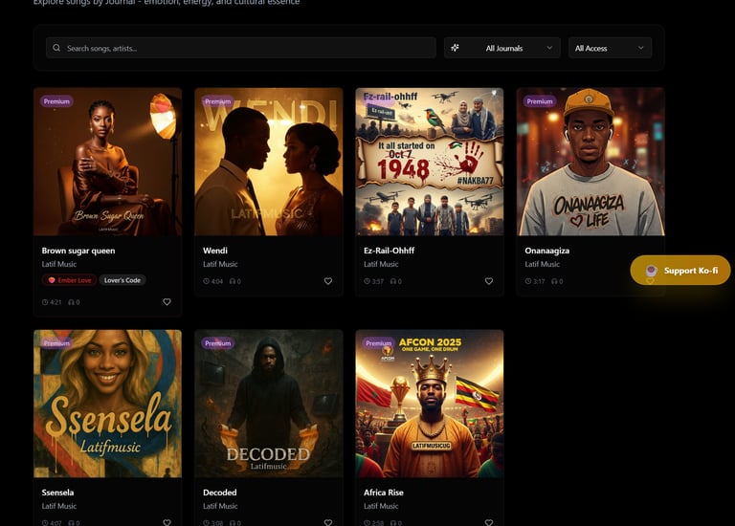Viewport: 735px width, 526px height.
Task: Expand All Journals chevron arrow
Action: click(x=549, y=48)
